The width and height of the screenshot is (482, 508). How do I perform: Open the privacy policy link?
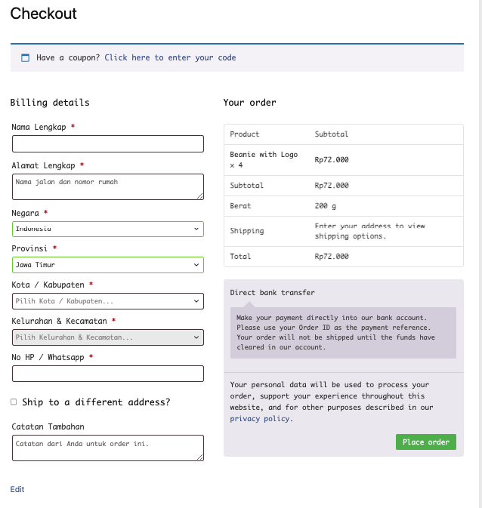pyautogui.click(x=261, y=418)
